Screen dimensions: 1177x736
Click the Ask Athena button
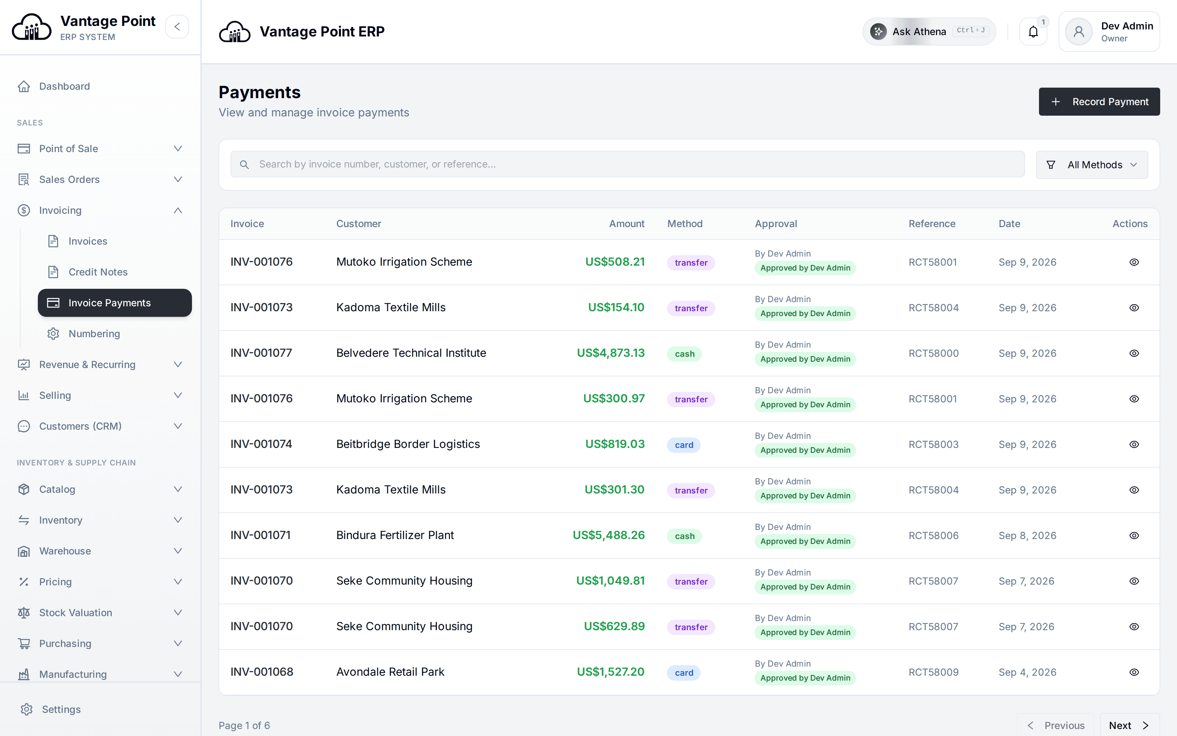(x=929, y=32)
